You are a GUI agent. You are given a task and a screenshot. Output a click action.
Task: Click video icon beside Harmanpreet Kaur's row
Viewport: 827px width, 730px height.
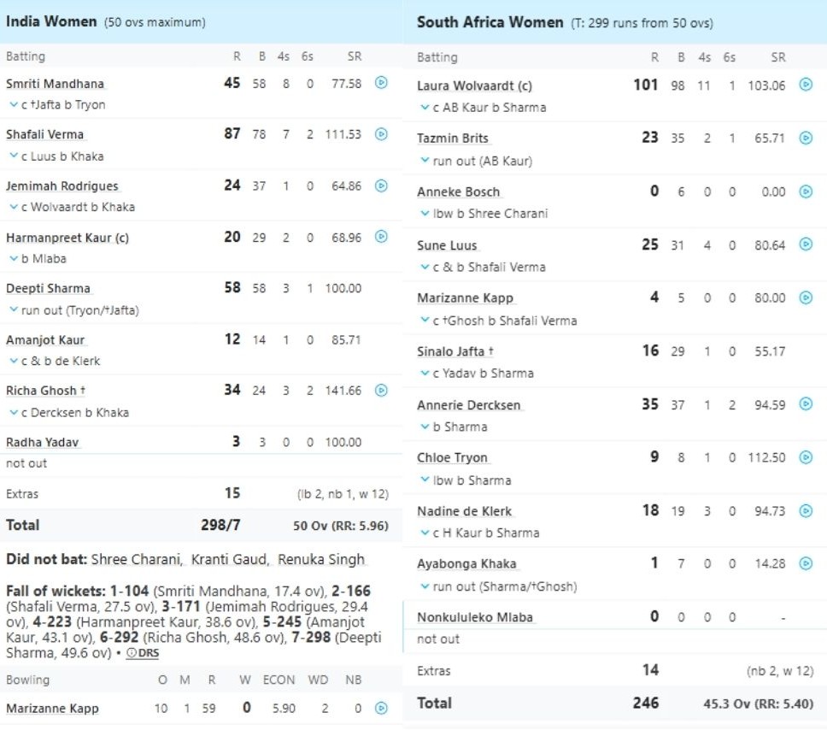click(x=382, y=237)
